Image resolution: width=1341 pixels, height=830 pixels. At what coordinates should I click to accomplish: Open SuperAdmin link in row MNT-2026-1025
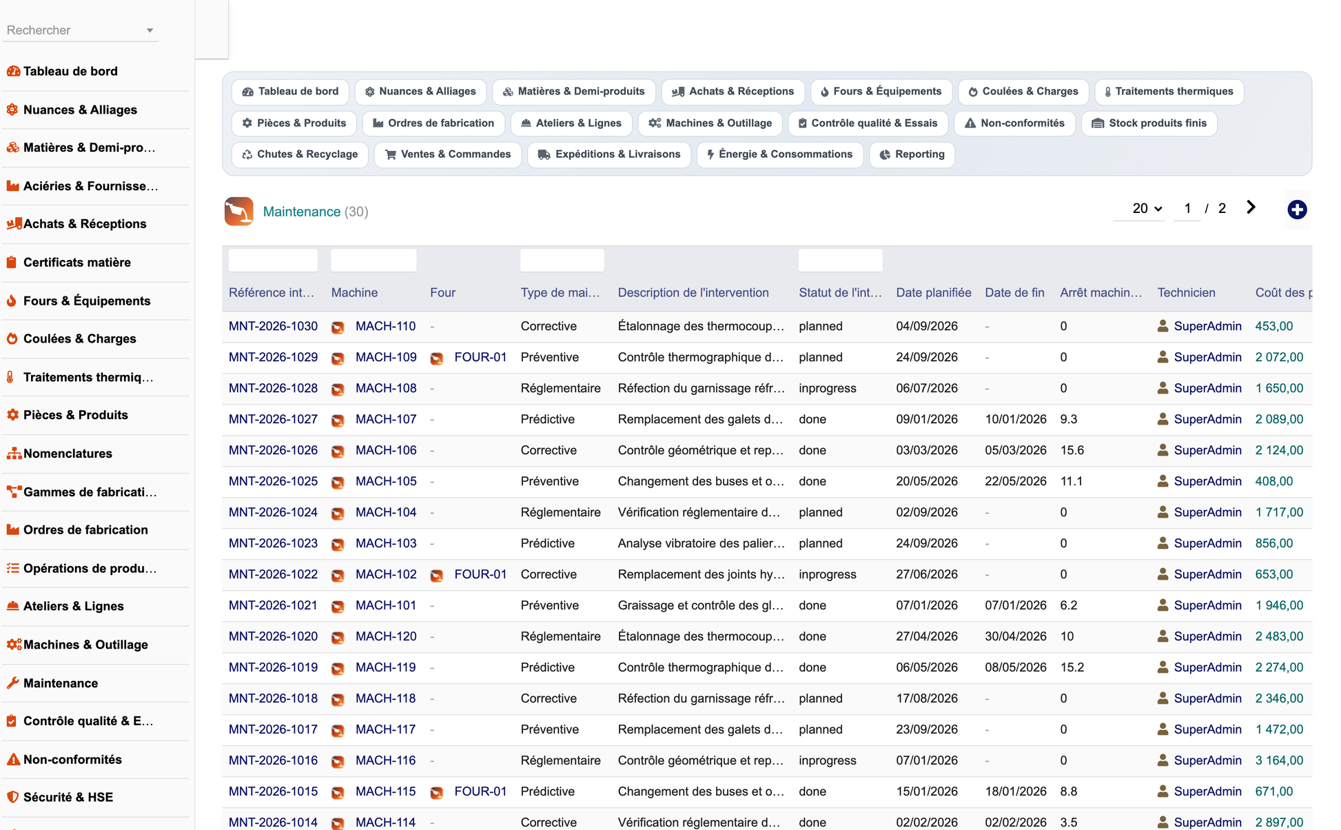(x=1207, y=481)
